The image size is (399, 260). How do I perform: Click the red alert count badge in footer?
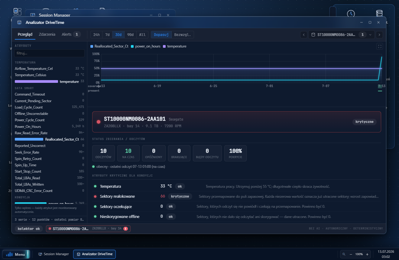pyautogui.click(x=125, y=229)
